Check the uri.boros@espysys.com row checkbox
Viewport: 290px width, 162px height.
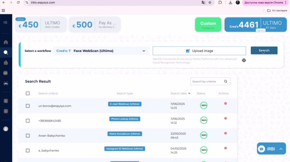click(x=28, y=106)
